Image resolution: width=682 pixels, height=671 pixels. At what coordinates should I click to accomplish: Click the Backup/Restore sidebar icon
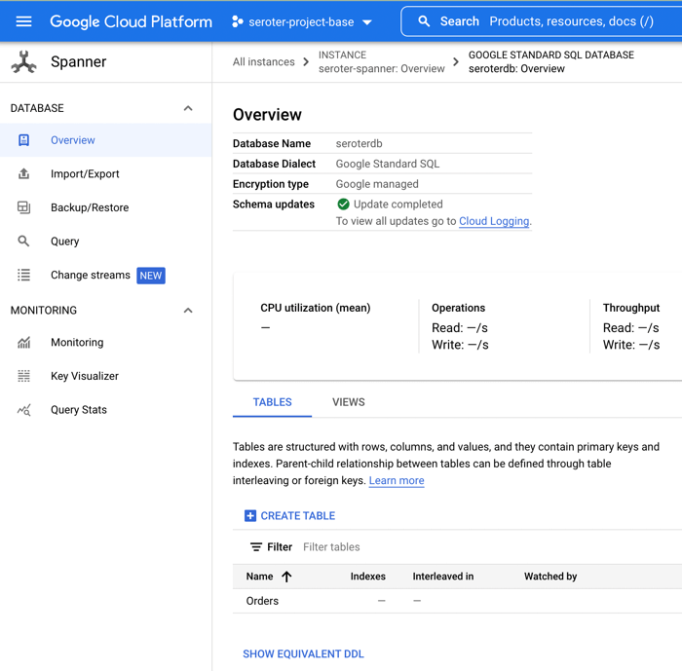click(23, 207)
